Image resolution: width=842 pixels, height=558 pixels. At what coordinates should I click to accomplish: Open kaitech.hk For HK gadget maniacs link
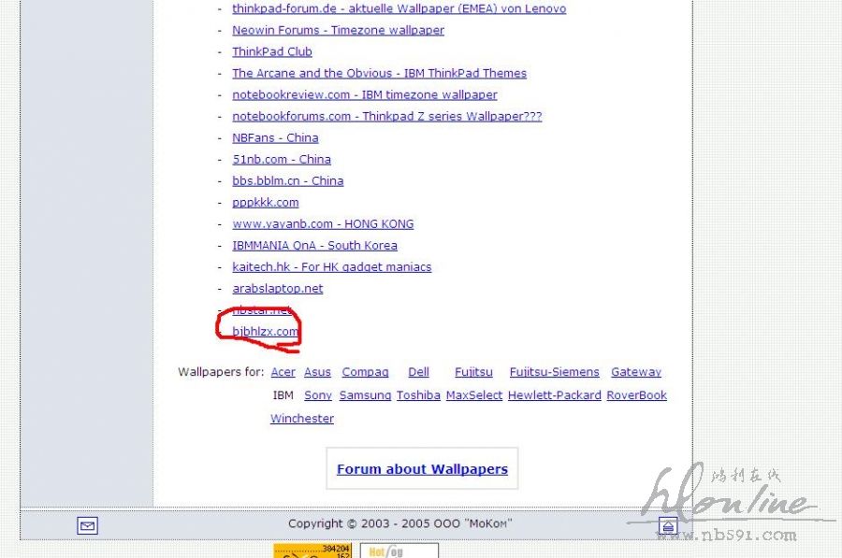point(331,266)
